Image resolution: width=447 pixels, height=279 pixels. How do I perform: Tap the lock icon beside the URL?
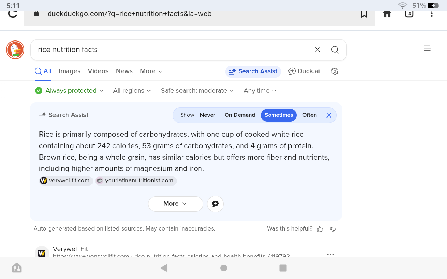(36, 14)
